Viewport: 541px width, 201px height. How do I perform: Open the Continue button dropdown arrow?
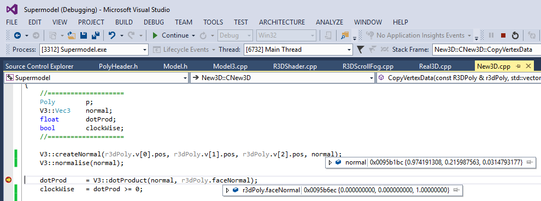(x=193, y=35)
